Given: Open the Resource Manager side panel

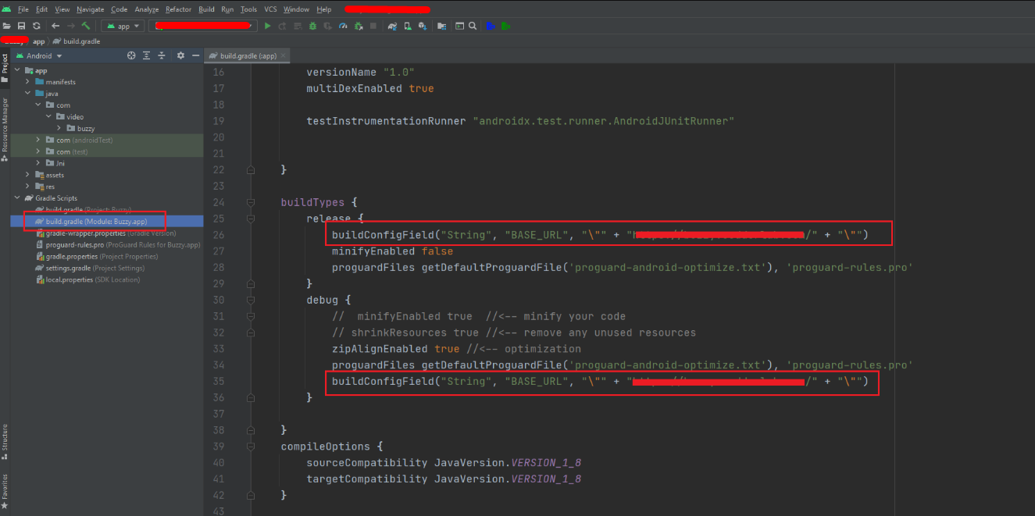Looking at the screenshot, I should click(x=5, y=123).
